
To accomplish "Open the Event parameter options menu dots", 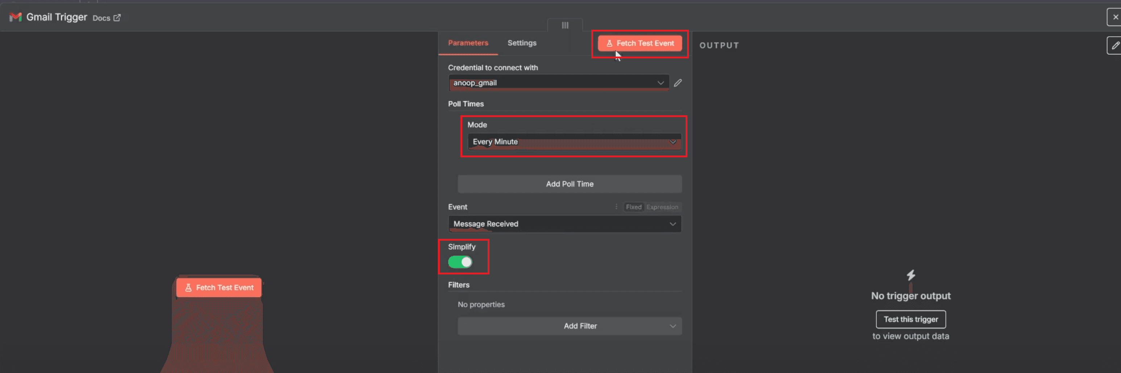I will (616, 207).
